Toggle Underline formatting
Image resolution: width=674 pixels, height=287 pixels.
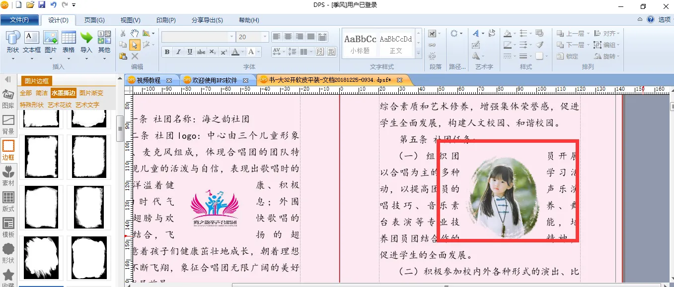[190, 52]
